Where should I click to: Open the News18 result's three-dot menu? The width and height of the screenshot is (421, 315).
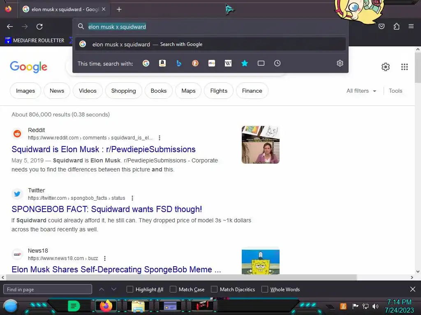105,258
